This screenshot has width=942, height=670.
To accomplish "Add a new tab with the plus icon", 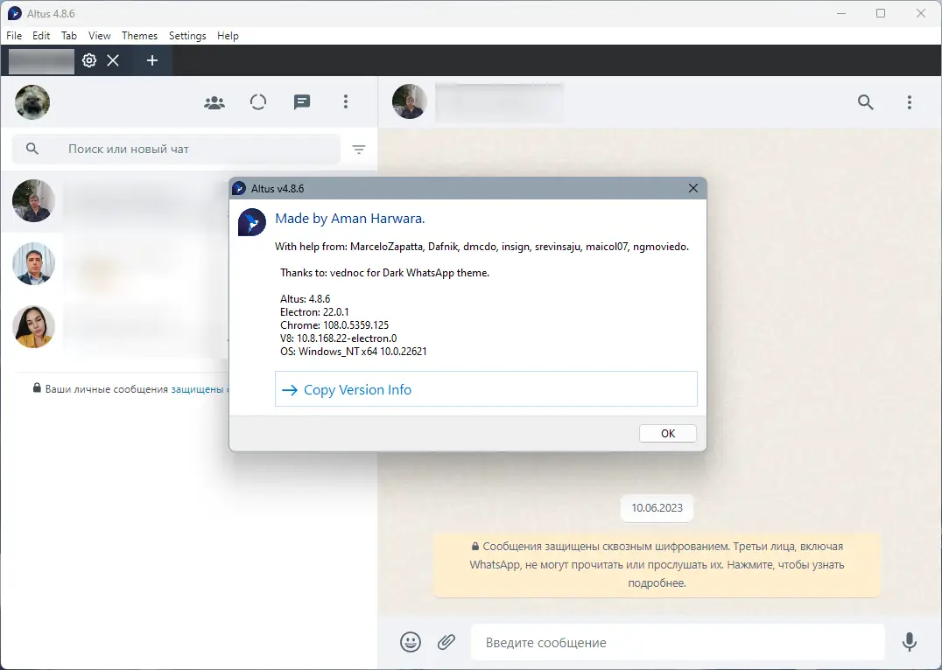I will pos(152,60).
